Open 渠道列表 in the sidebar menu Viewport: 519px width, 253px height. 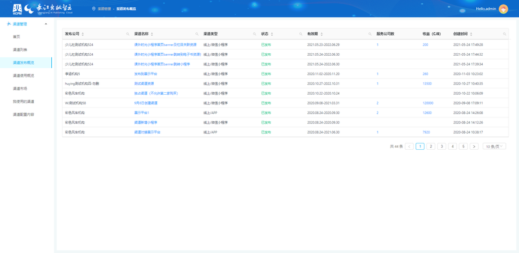20,50
